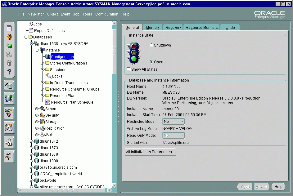The height and width of the screenshot is (196, 293).
Task: Open the File menu
Action: [x=21, y=14]
